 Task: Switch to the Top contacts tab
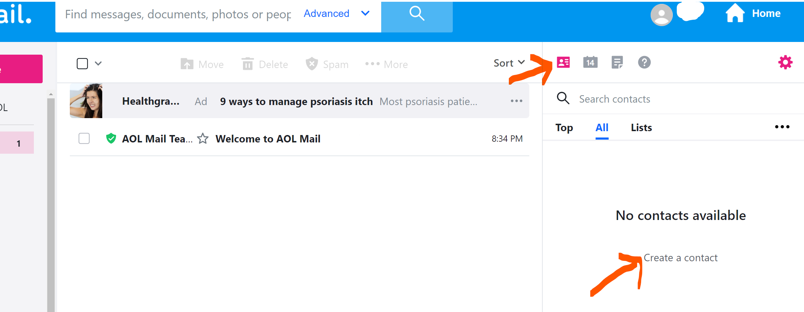point(564,128)
